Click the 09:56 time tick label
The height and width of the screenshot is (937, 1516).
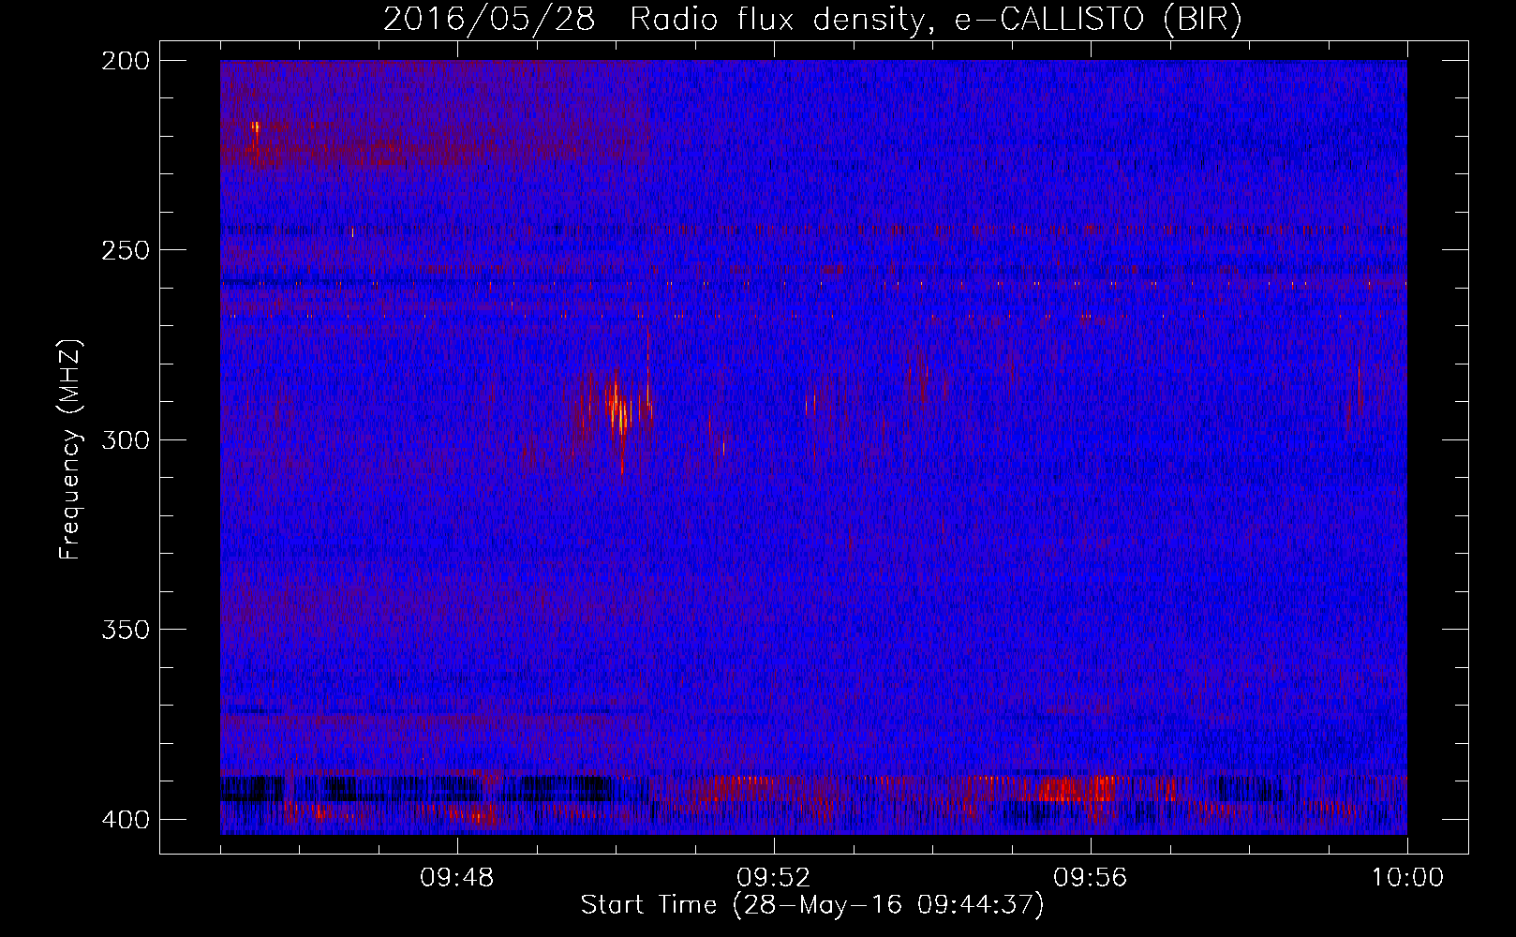(1091, 878)
